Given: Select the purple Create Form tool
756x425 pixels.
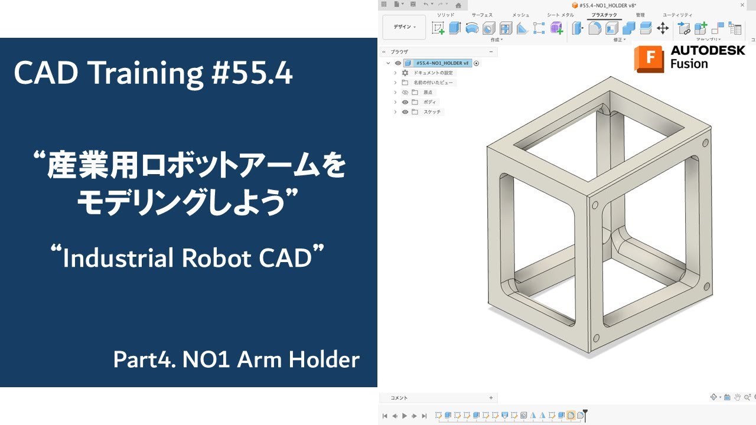Looking at the screenshot, I should click(556, 28).
